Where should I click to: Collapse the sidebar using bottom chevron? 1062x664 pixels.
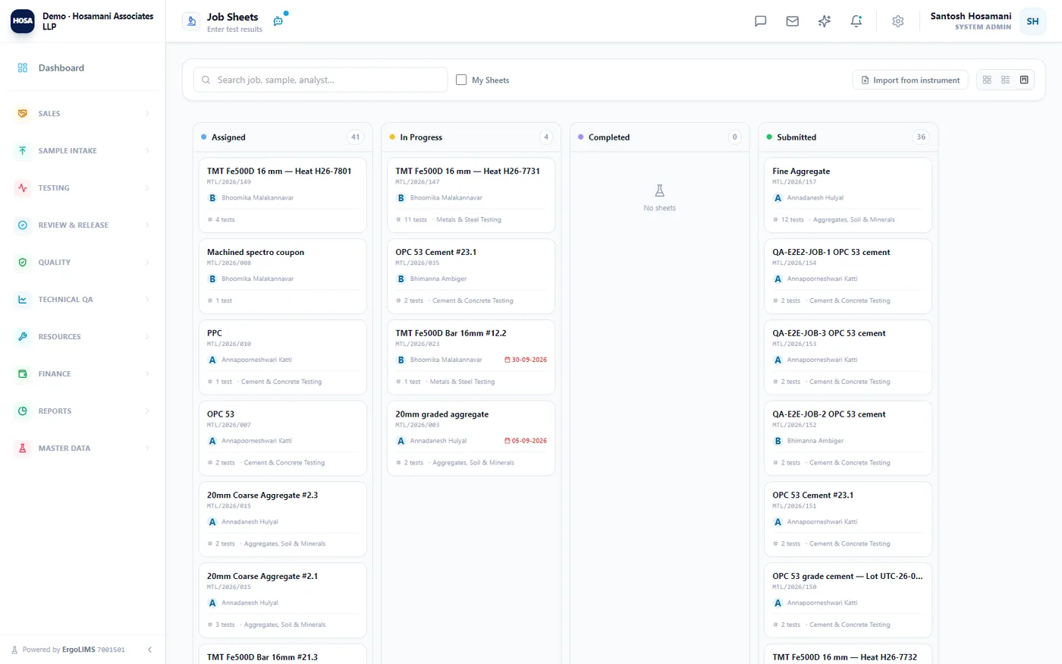(x=149, y=650)
